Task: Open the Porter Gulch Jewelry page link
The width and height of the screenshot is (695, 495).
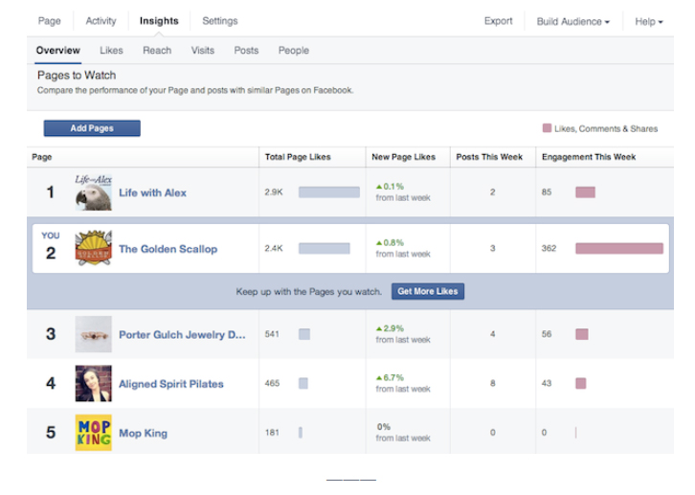Action: coord(182,334)
